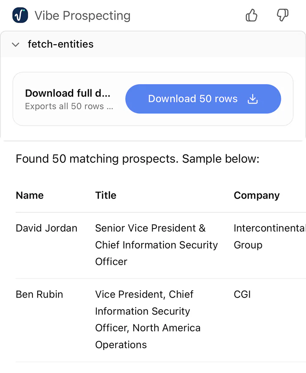
Task: Click the download arrow icon in the button
Action: [x=252, y=99]
